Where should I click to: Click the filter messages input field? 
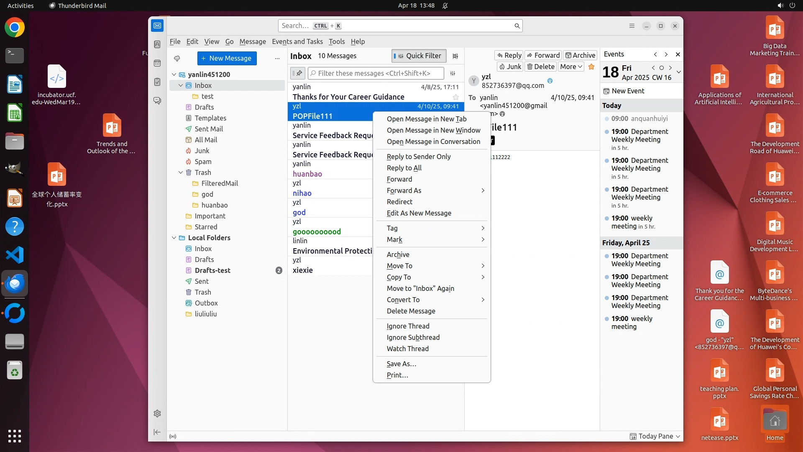pos(376,73)
